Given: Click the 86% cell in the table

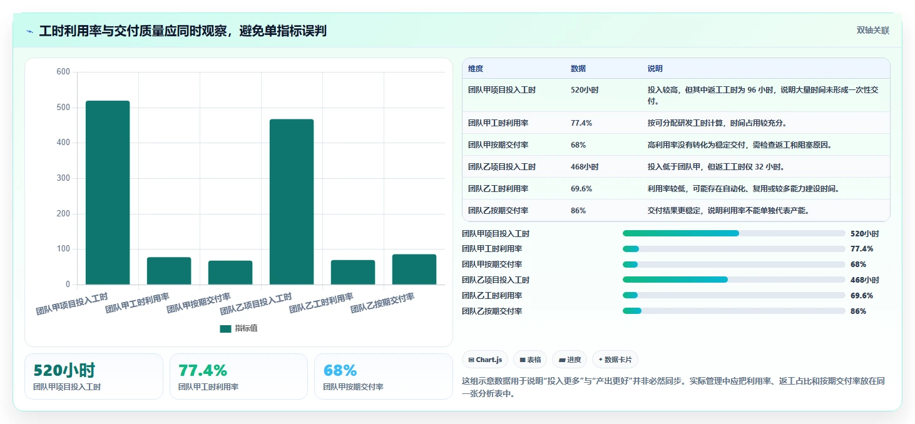Looking at the screenshot, I should tap(578, 211).
